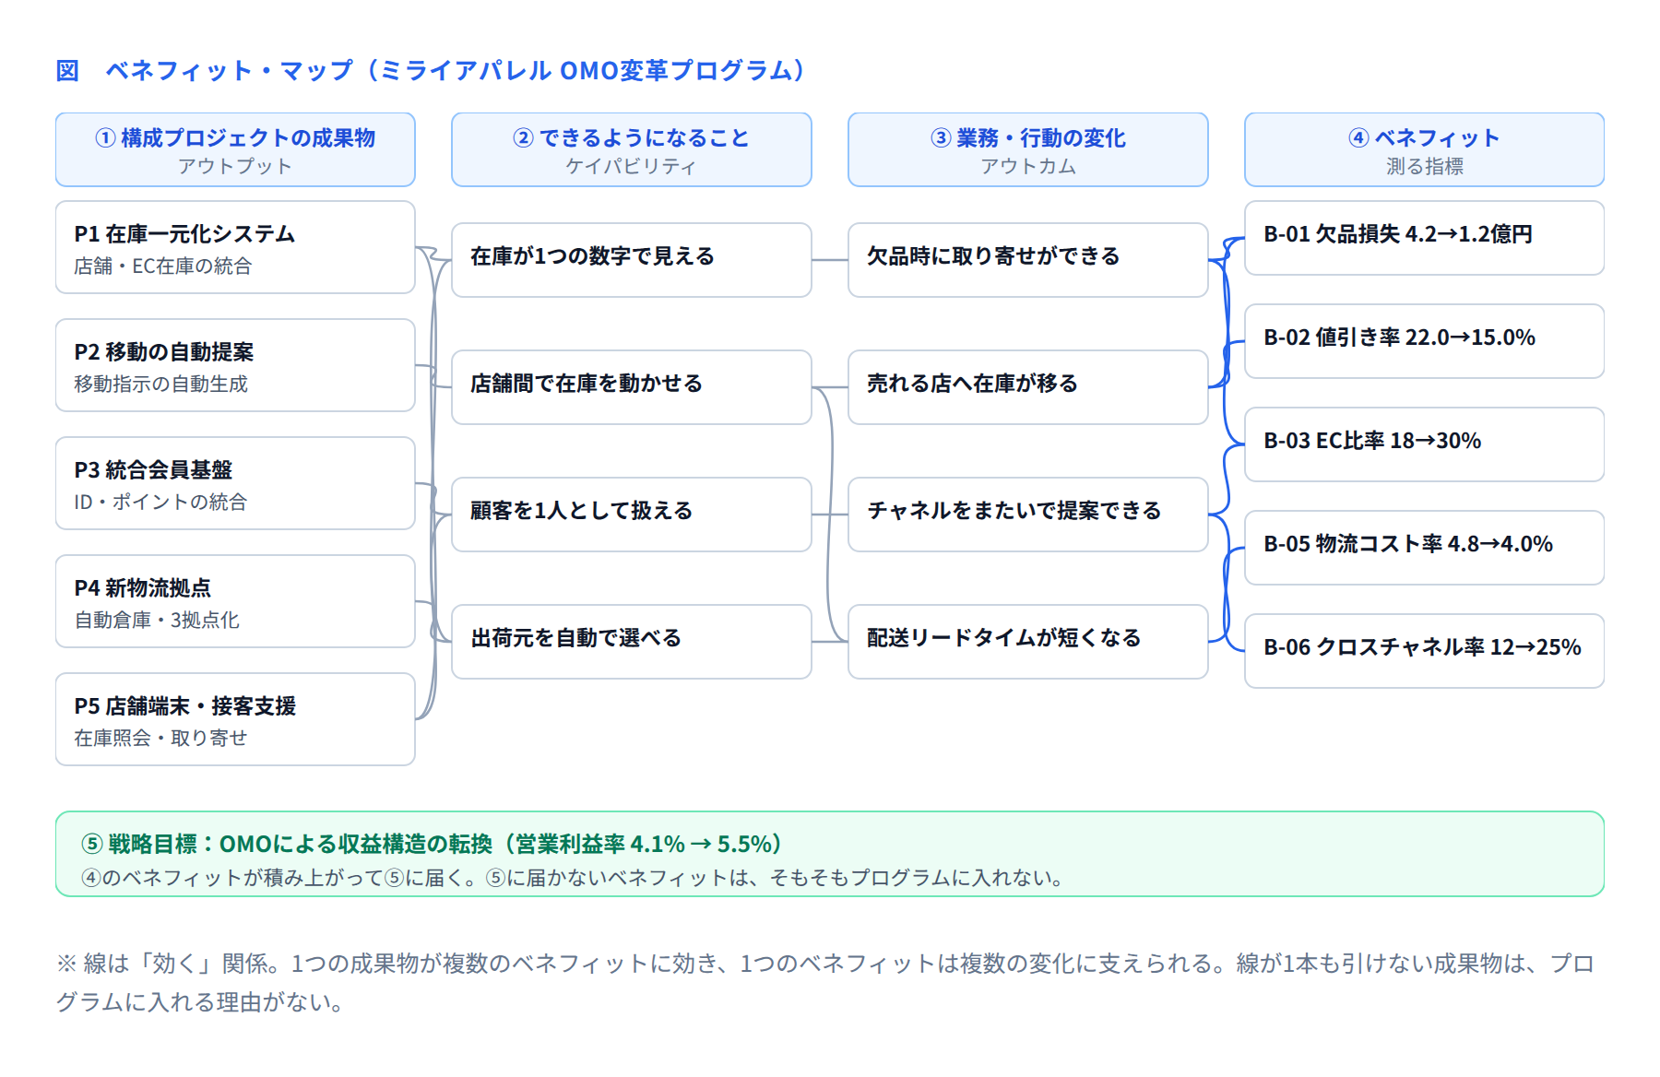Click the P4 新物流拠点 card
Image resolution: width=1660 pixels, height=1077 pixels.
click(235, 601)
